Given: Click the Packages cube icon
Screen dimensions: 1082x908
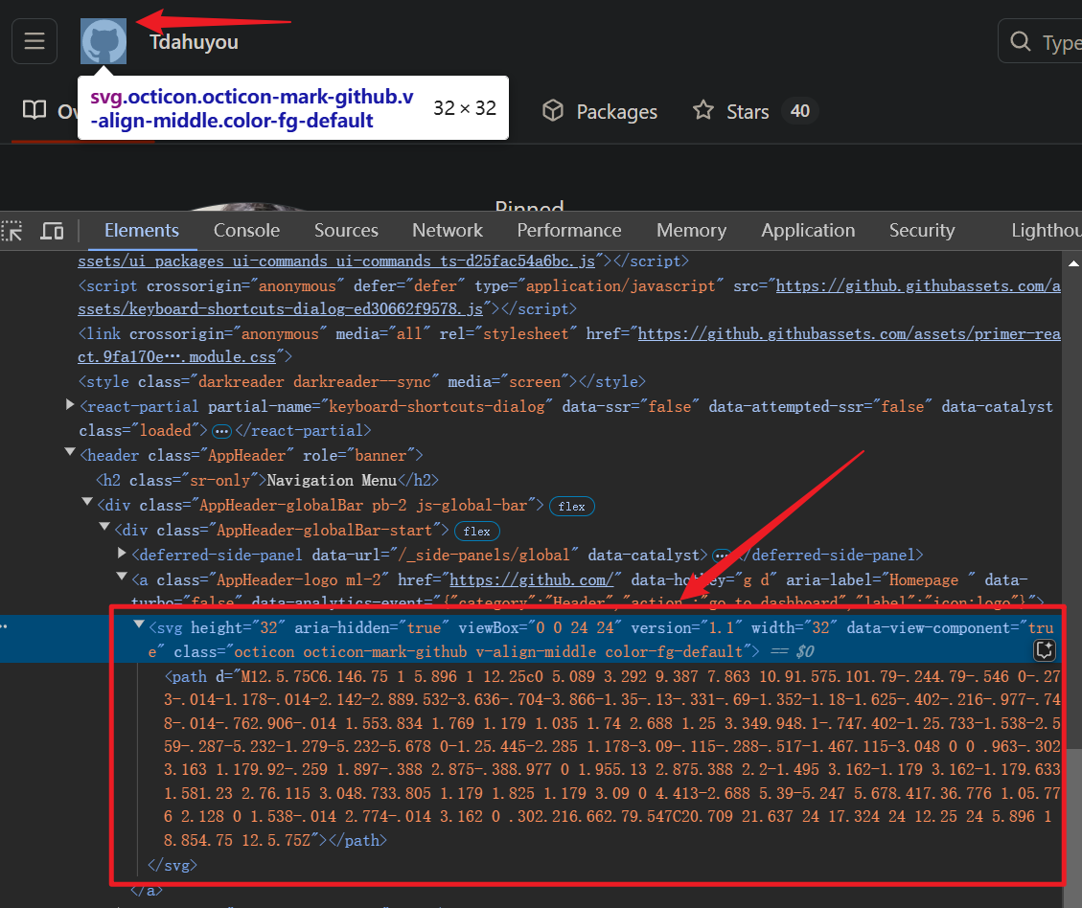Looking at the screenshot, I should tap(553, 110).
